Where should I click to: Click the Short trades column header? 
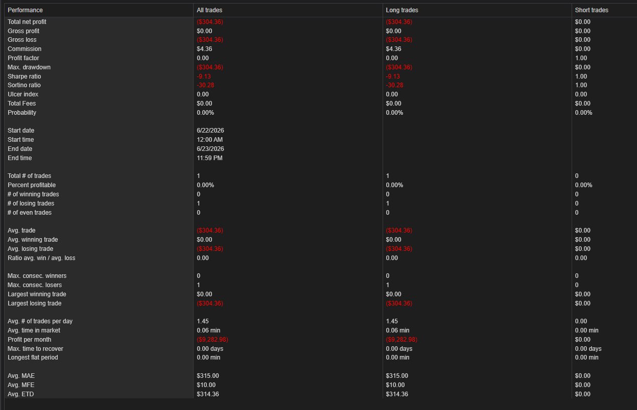click(592, 10)
